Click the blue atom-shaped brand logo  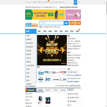click(41, 80)
